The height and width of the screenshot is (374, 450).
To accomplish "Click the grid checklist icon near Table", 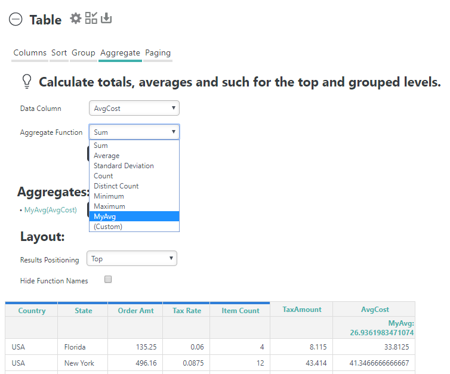I will pos(91,18).
